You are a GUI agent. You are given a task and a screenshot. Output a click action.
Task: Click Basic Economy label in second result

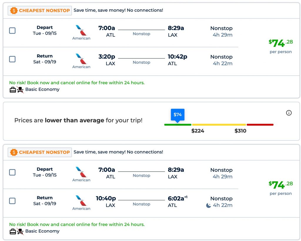(42, 231)
